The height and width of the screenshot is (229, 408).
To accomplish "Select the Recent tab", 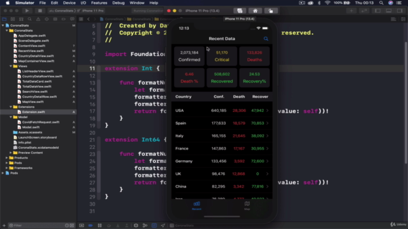I will (x=196, y=205).
